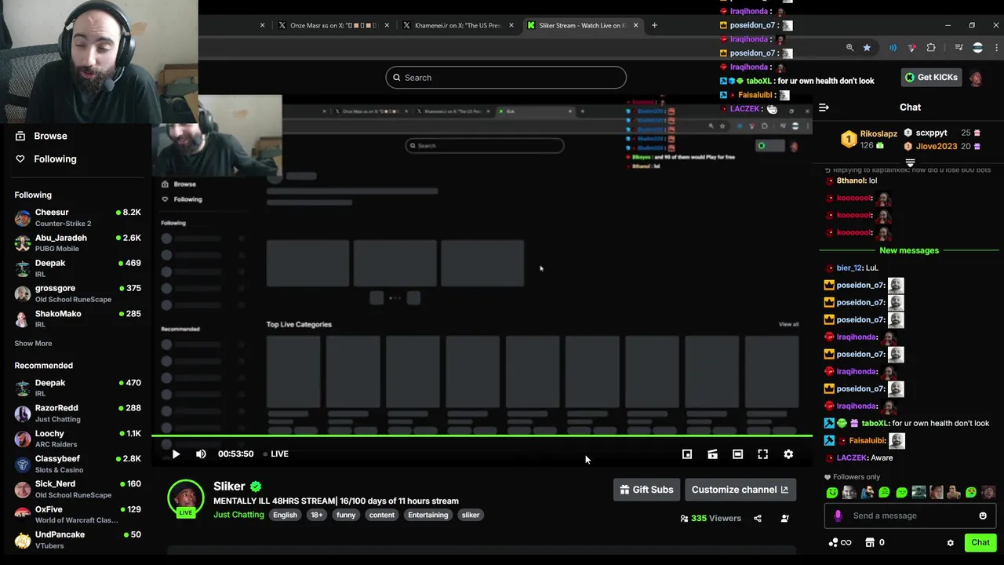Expand the gift leaderboard chevron
Viewport: 1004px width, 565px height.
[910, 163]
